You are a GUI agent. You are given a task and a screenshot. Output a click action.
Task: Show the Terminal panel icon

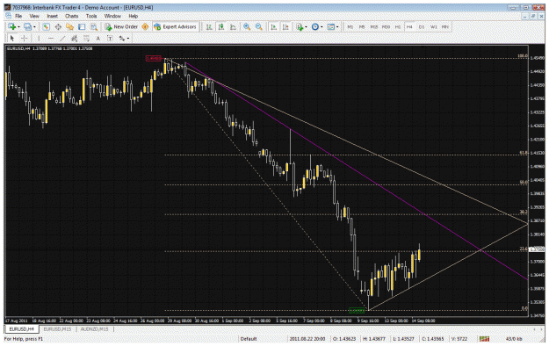click(82, 26)
